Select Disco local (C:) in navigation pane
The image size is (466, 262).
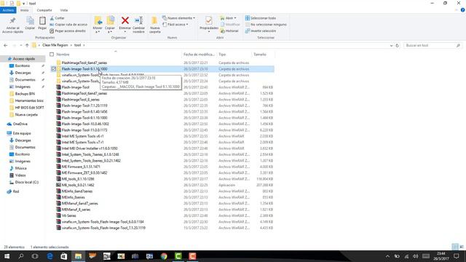[26, 182]
